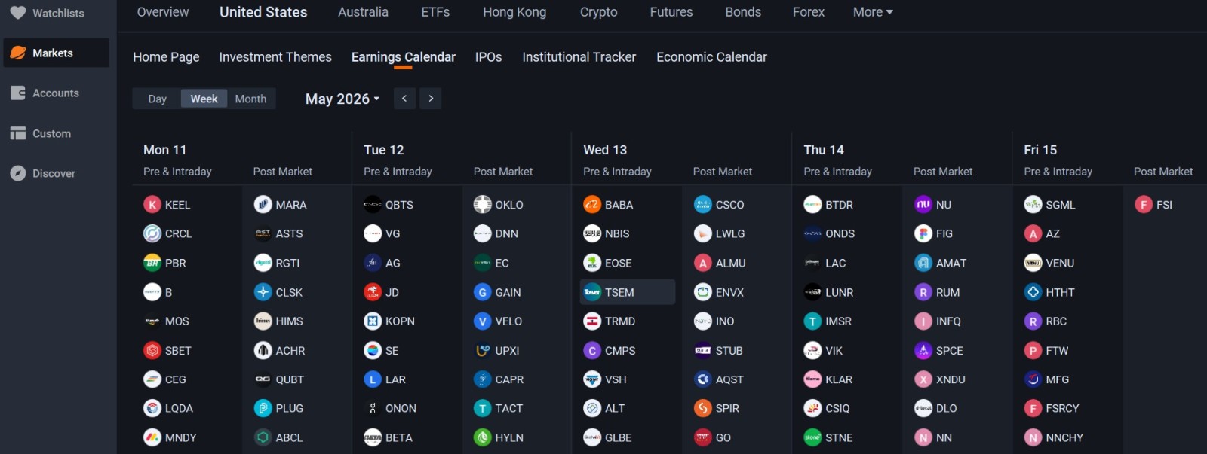Switch to Australia market tab
Viewport: 1207px width, 454px height.
(x=363, y=12)
